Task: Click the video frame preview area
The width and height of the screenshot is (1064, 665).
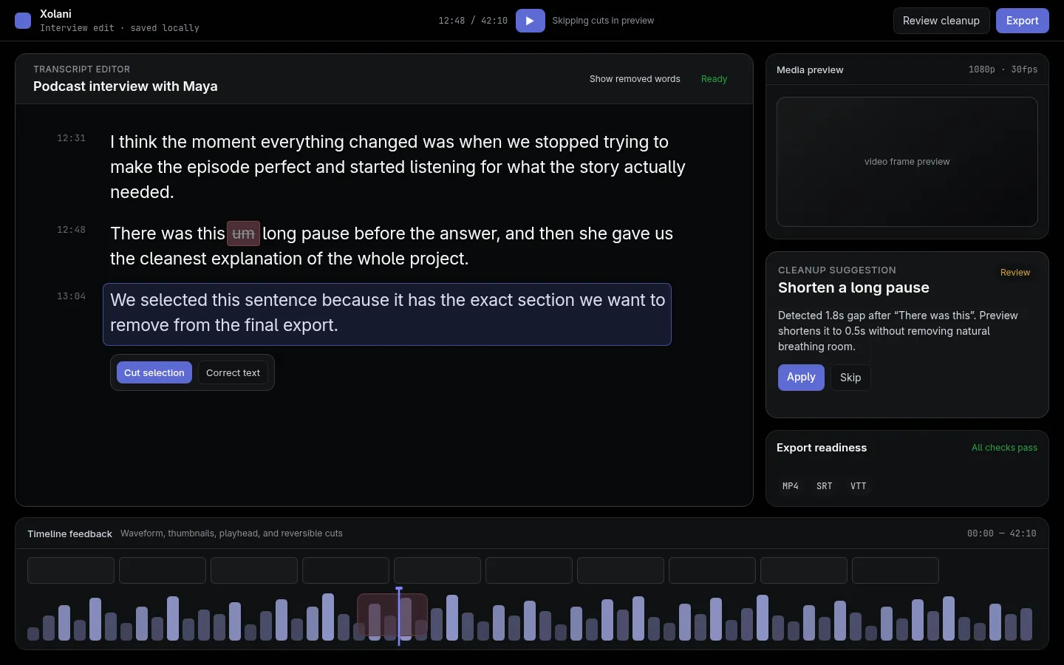Action: point(907,162)
